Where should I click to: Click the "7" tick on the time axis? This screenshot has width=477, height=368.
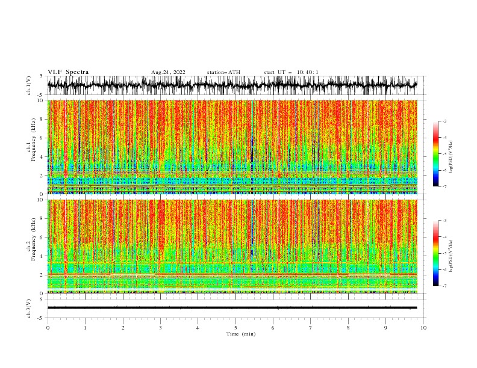point(311,328)
